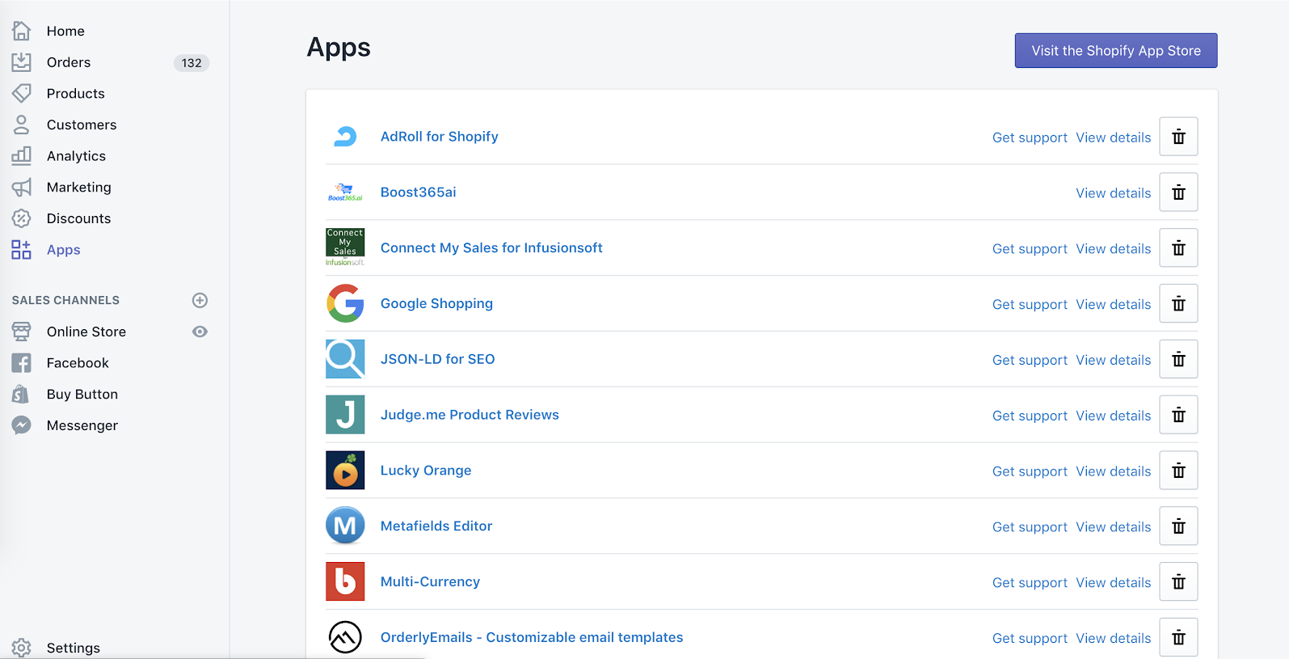View details for Metafields Editor
1289x659 pixels.
coord(1113,527)
